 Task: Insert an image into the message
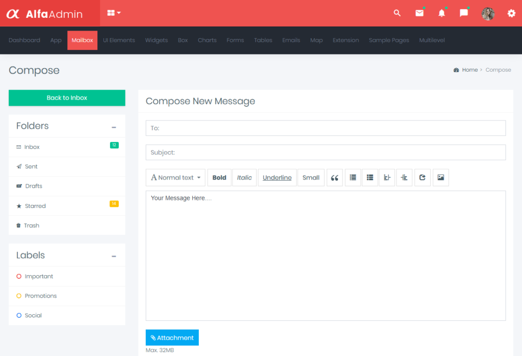coord(440,177)
